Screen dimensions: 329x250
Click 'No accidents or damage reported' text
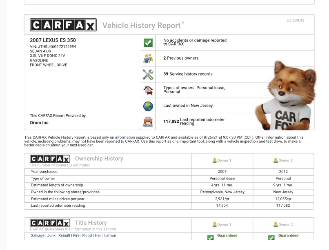pos(195,42)
